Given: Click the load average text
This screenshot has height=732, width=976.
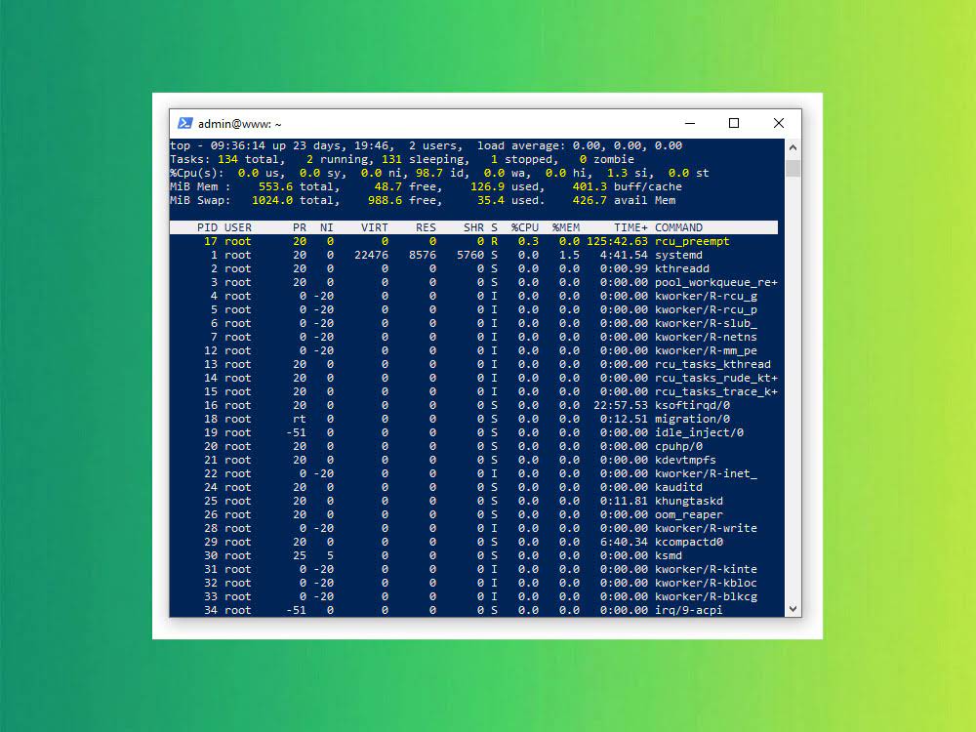Looking at the screenshot, I should tap(580, 145).
